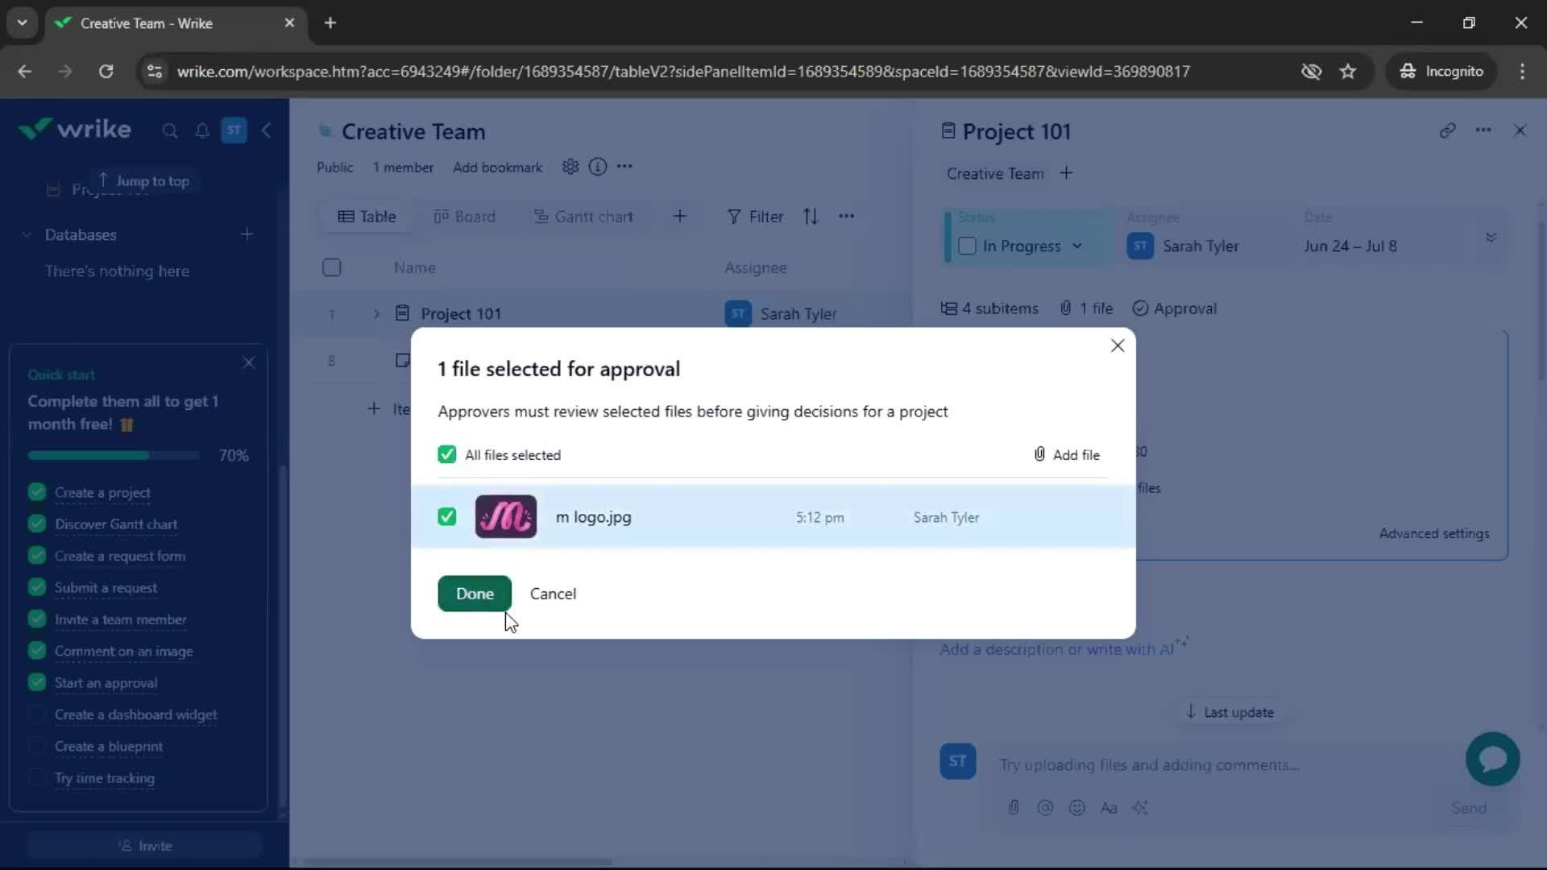Open text formatting Aa icon
Image resolution: width=1547 pixels, height=870 pixels.
(1109, 807)
